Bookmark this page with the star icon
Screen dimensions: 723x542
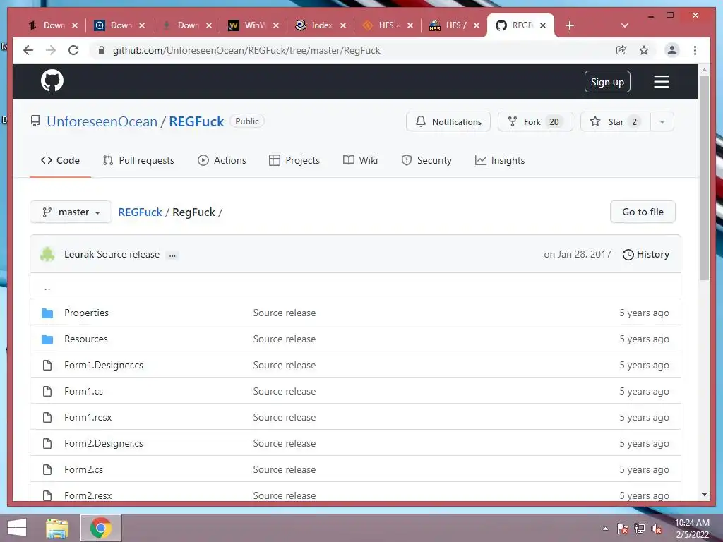pyautogui.click(x=644, y=50)
